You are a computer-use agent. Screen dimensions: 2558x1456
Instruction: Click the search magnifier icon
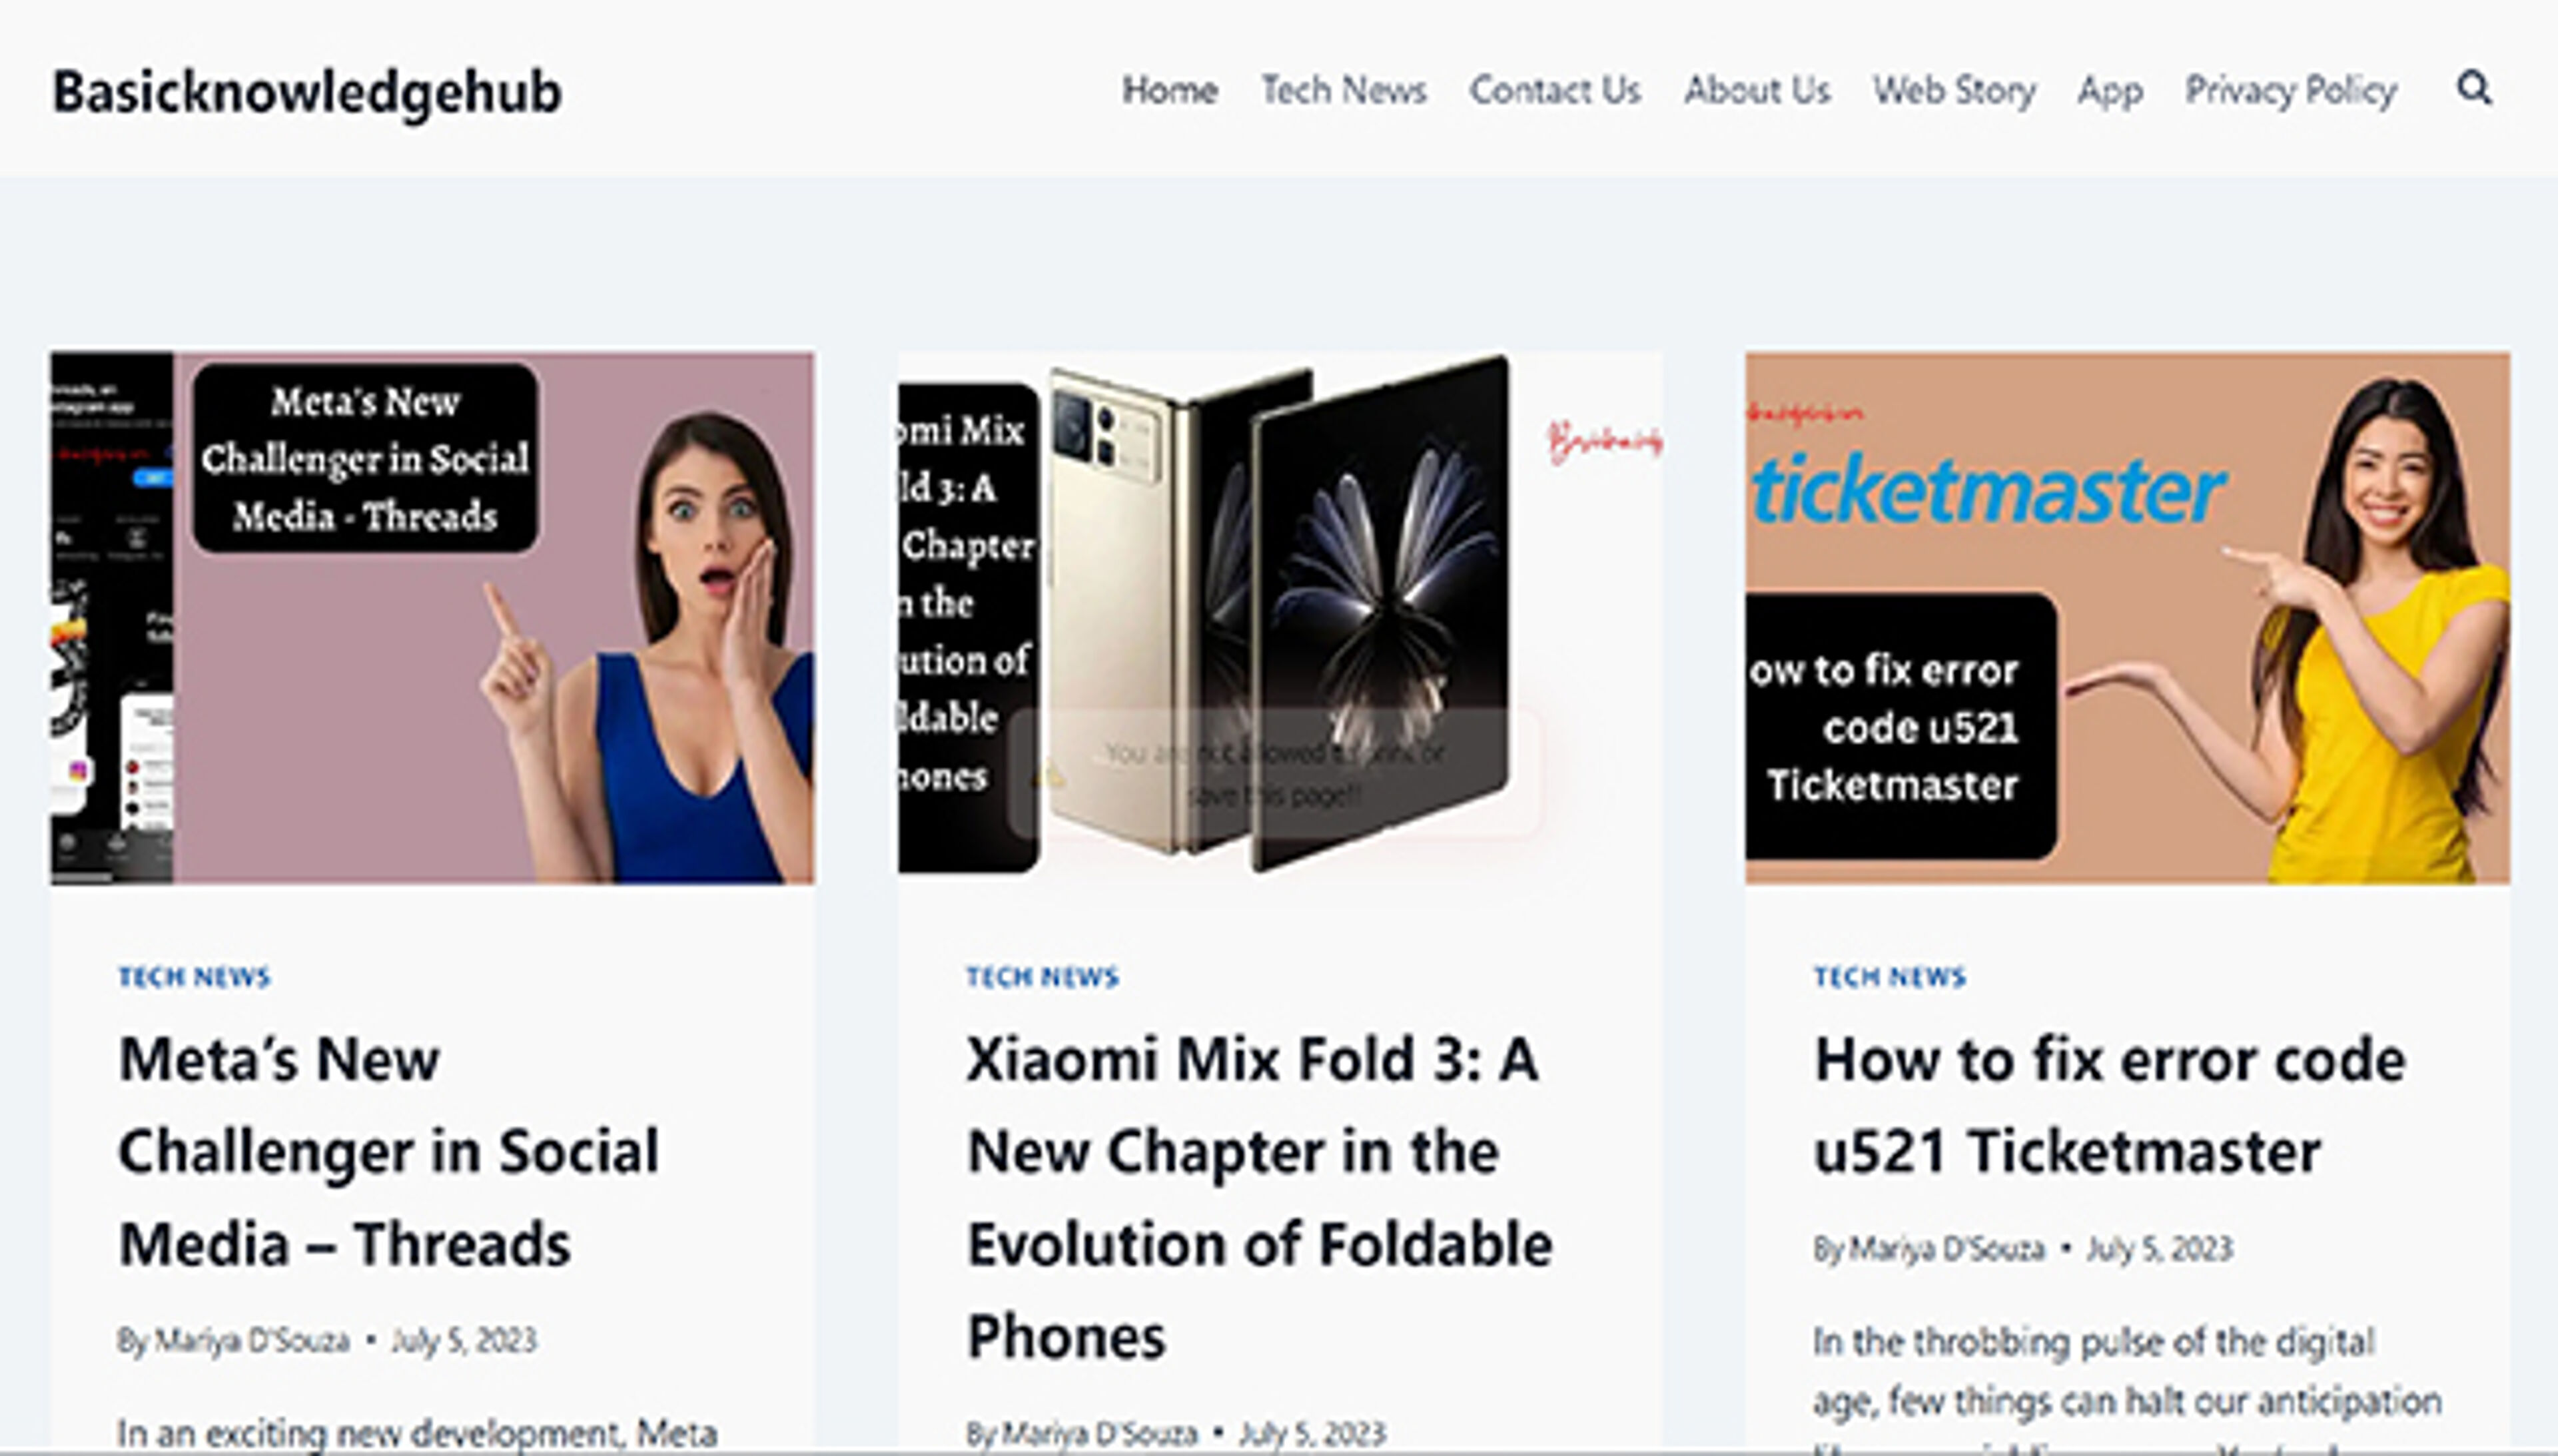[2474, 89]
